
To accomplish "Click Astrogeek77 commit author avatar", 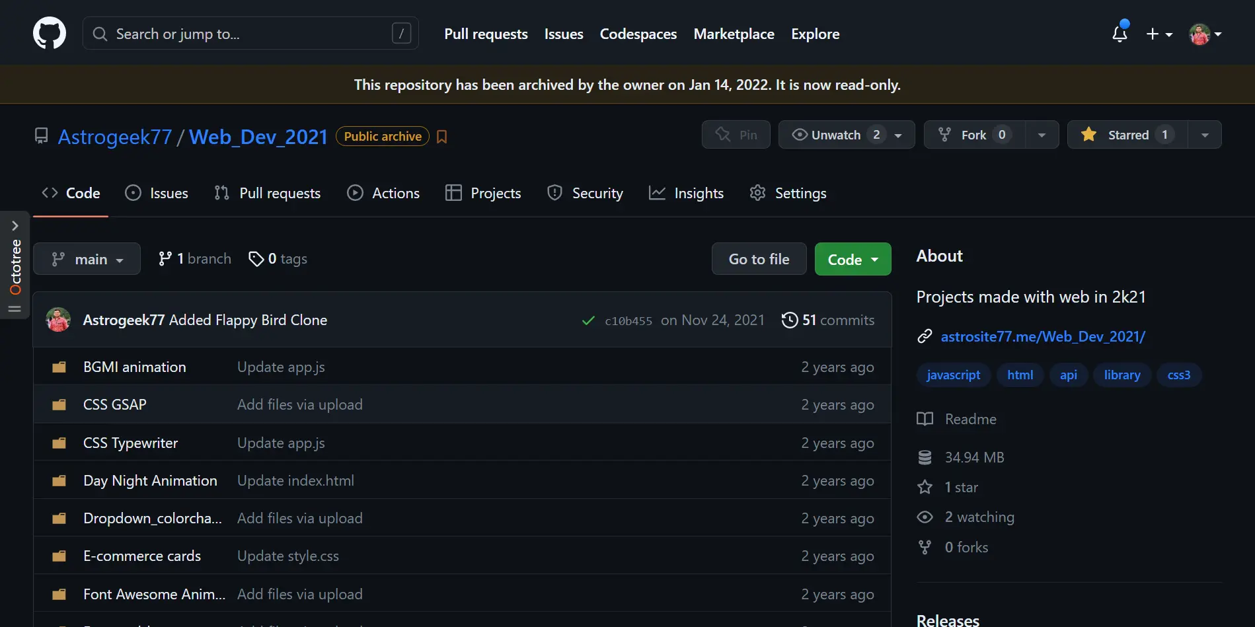I will 58,320.
